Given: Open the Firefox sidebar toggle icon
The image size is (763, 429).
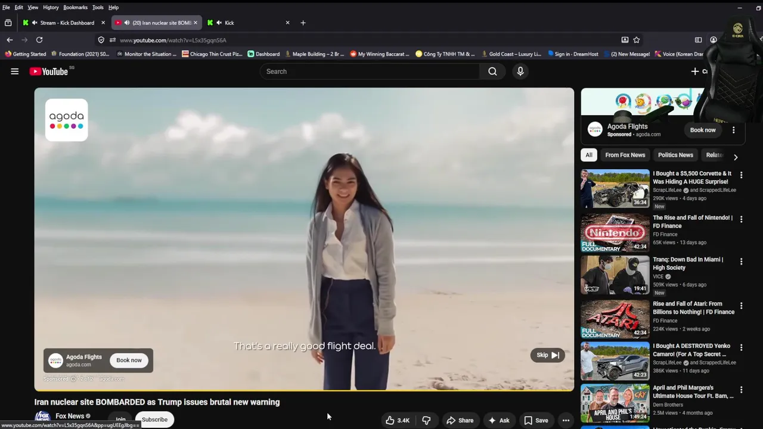Looking at the screenshot, I should point(698,40).
